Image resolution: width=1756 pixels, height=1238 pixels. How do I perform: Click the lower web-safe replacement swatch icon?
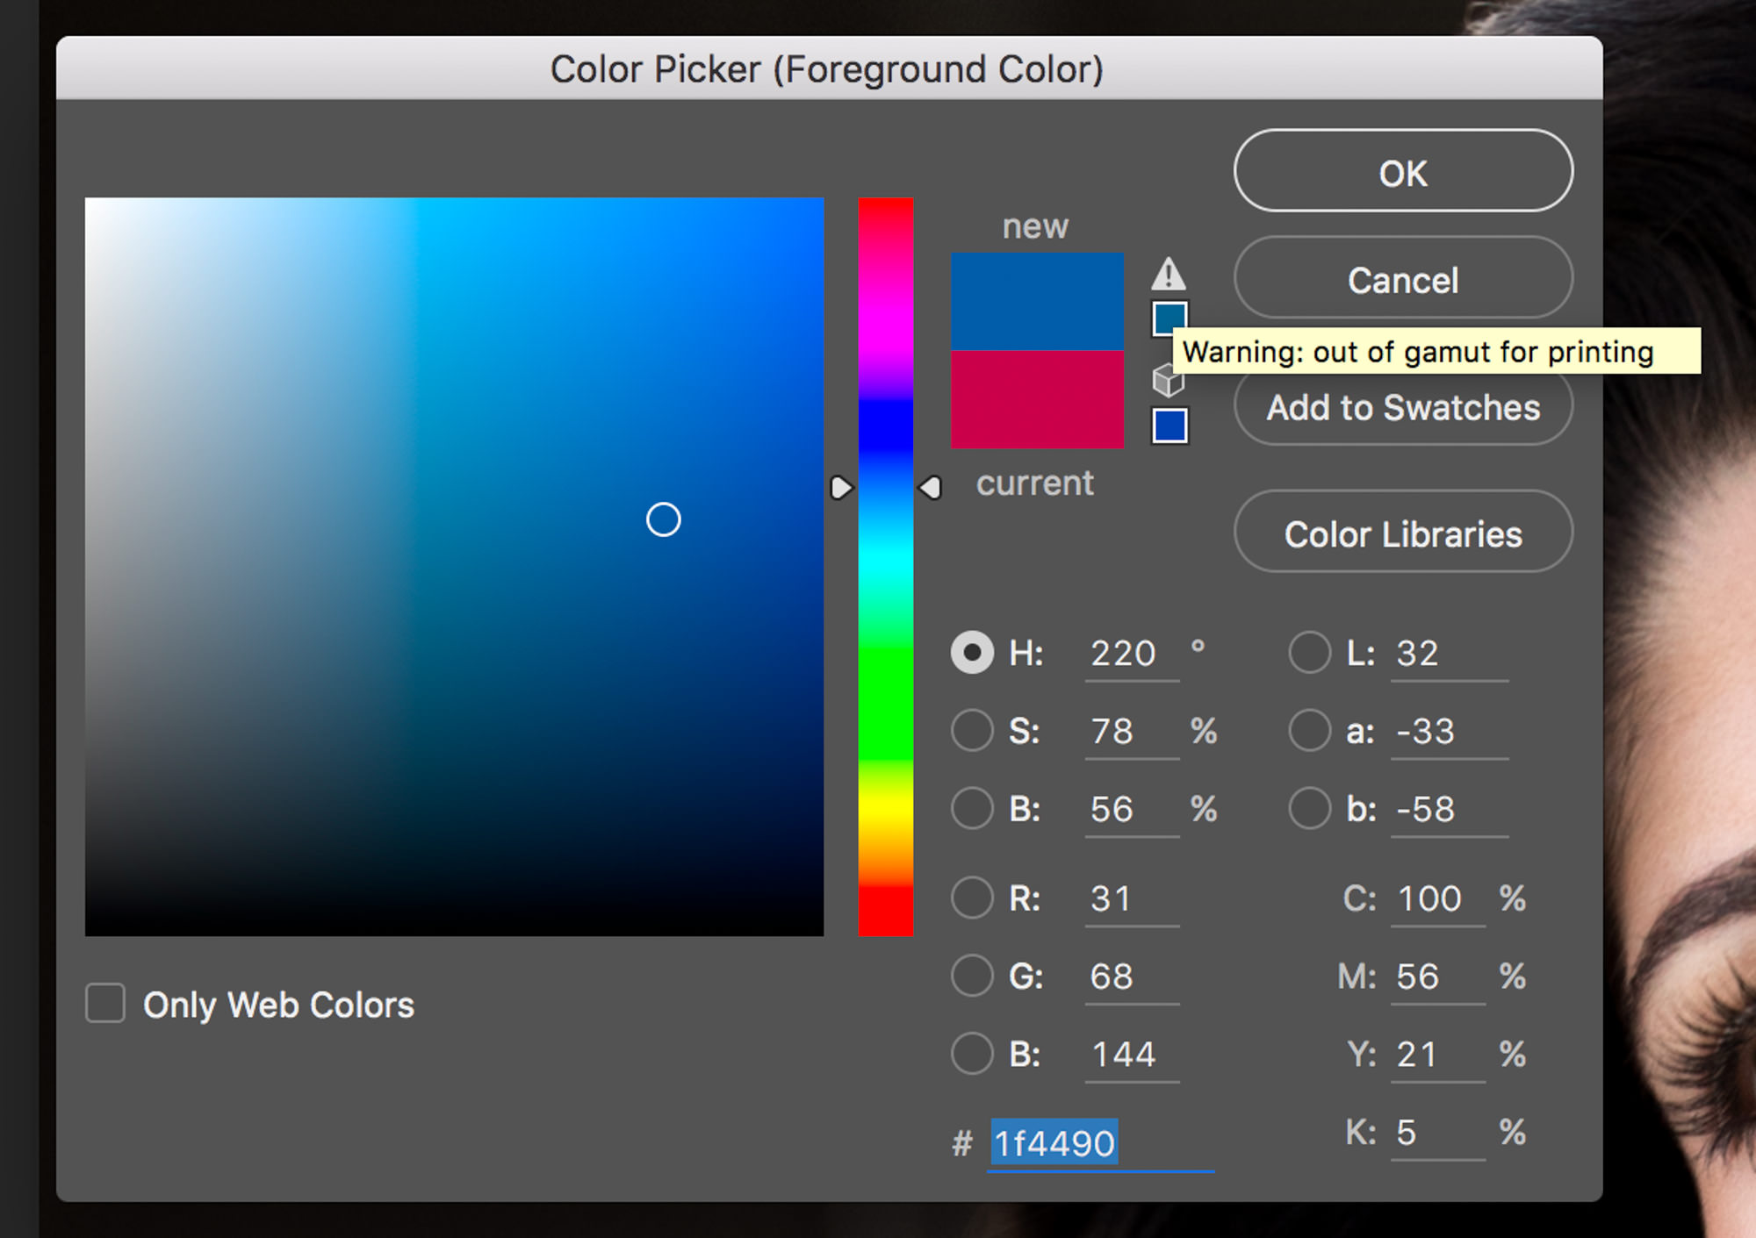coord(1165,426)
